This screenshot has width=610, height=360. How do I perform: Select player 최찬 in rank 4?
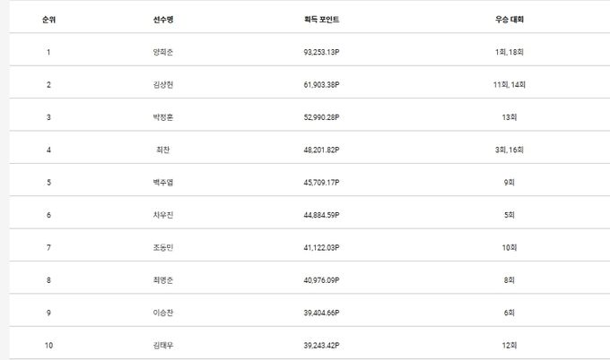(x=162, y=150)
